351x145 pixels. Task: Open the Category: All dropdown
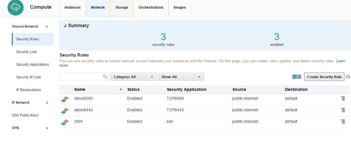tap(133, 77)
